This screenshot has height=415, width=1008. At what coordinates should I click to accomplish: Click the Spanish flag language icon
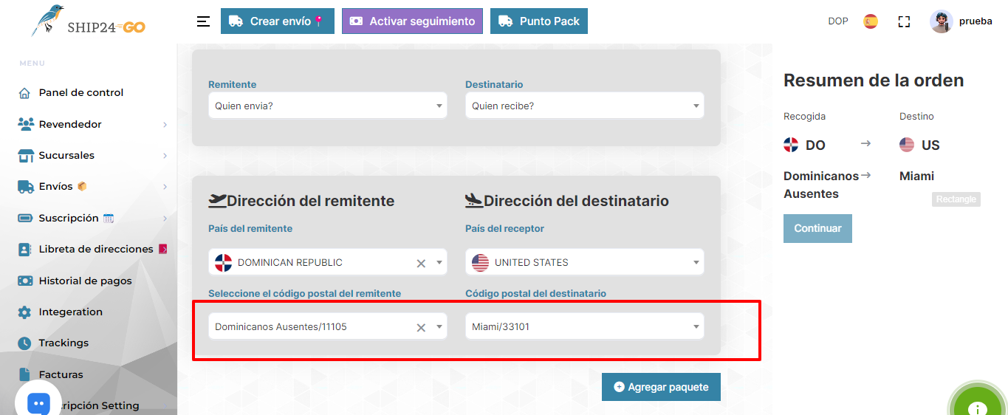(x=871, y=21)
